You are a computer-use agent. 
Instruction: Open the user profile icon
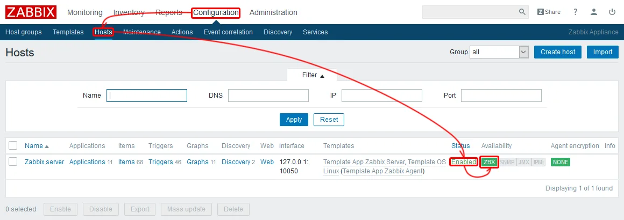click(594, 12)
